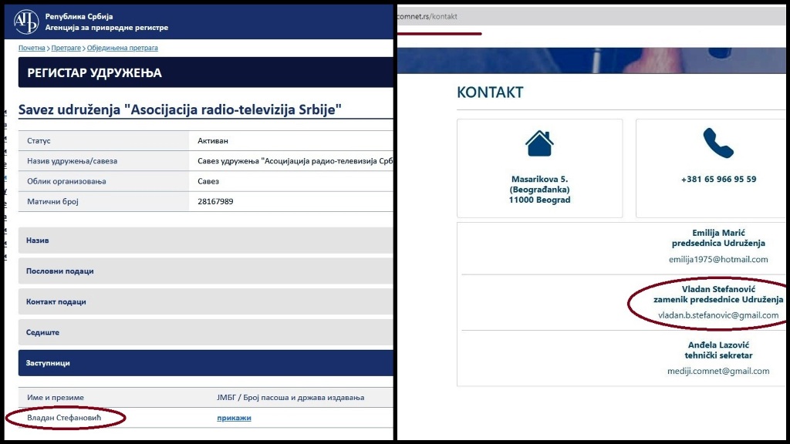Click the phone number +381 65 966 95 59

coord(718,179)
